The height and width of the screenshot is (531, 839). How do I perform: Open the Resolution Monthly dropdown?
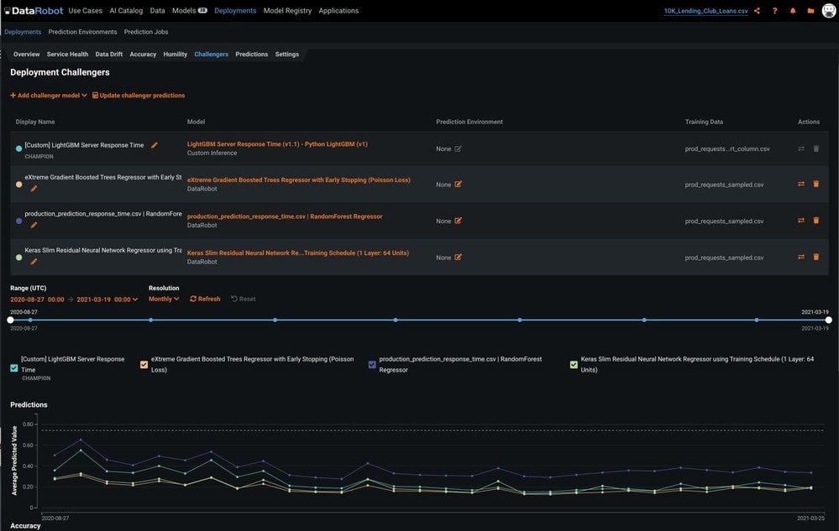coord(164,299)
